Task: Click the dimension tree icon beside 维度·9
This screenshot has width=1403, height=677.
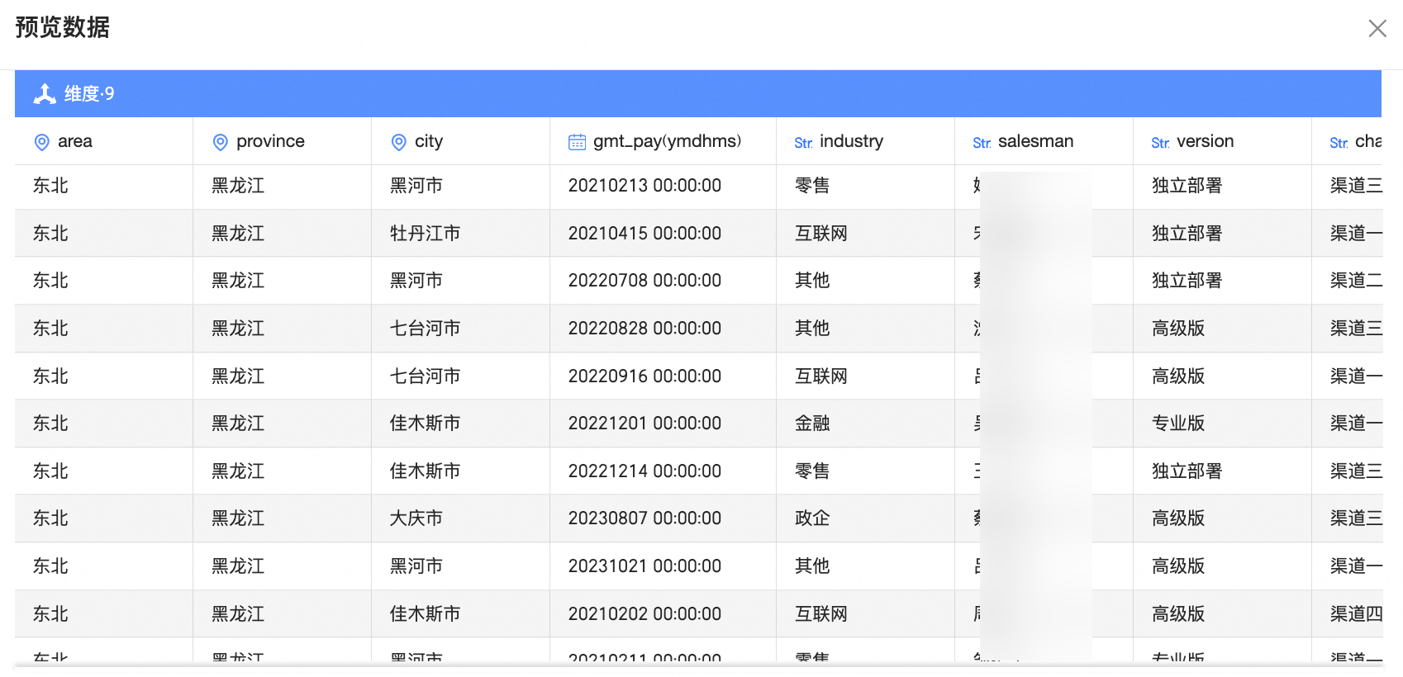Action: [45, 94]
